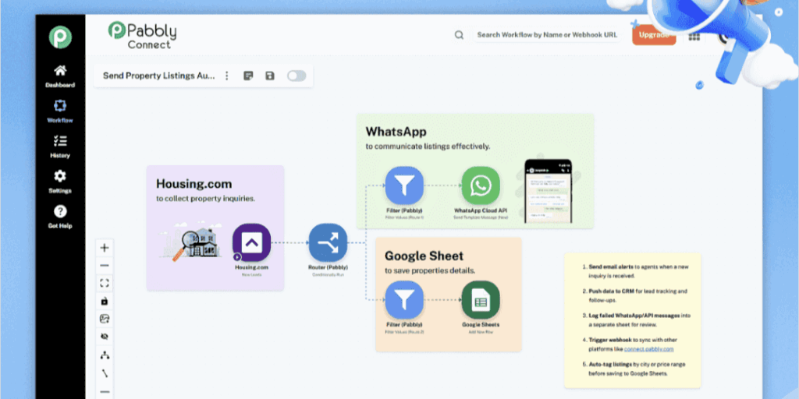Click the save workflow floppy disk icon

270,76
